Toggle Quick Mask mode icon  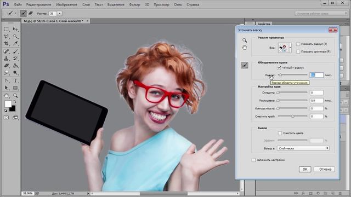tap(6, 118)
